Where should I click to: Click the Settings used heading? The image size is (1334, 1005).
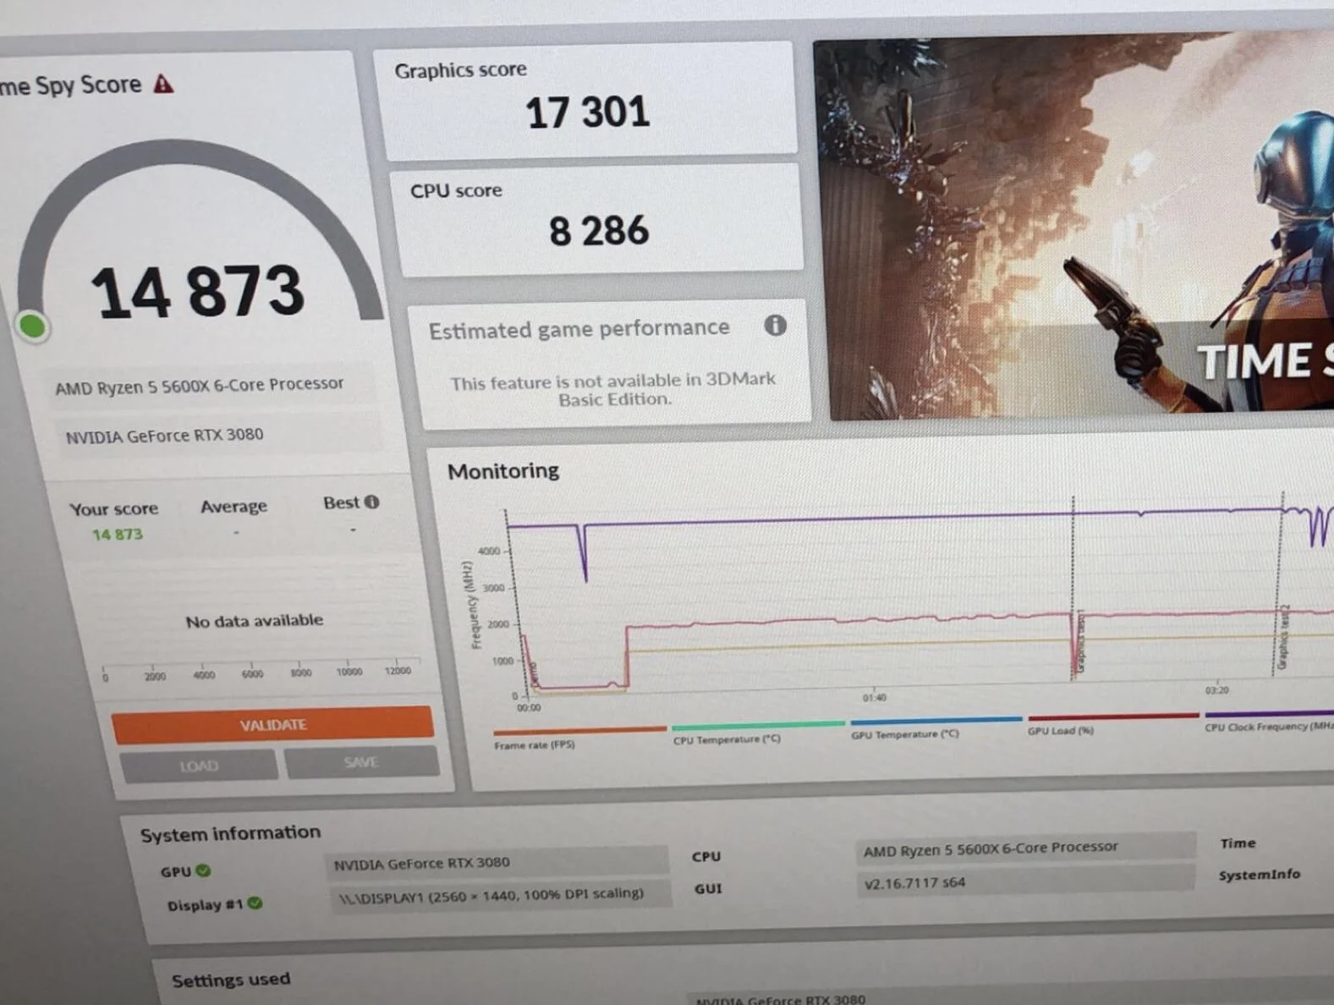click(231, 980)
